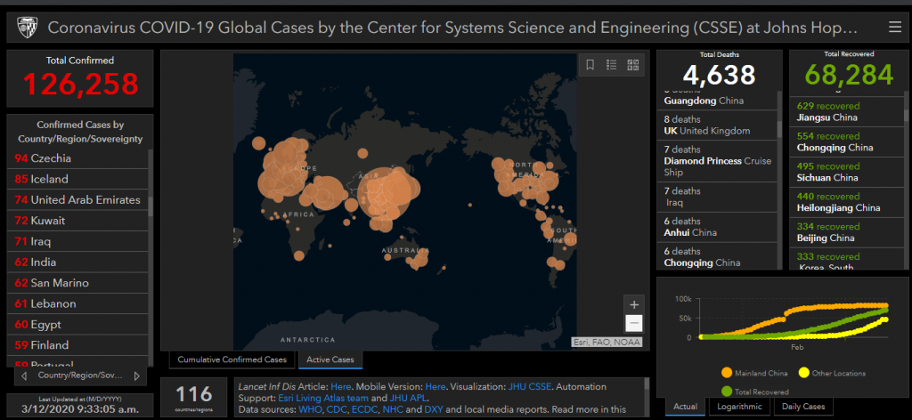Open the CDC data source link
The height and width of the screenshot is (420, 912).
point(336,409)
